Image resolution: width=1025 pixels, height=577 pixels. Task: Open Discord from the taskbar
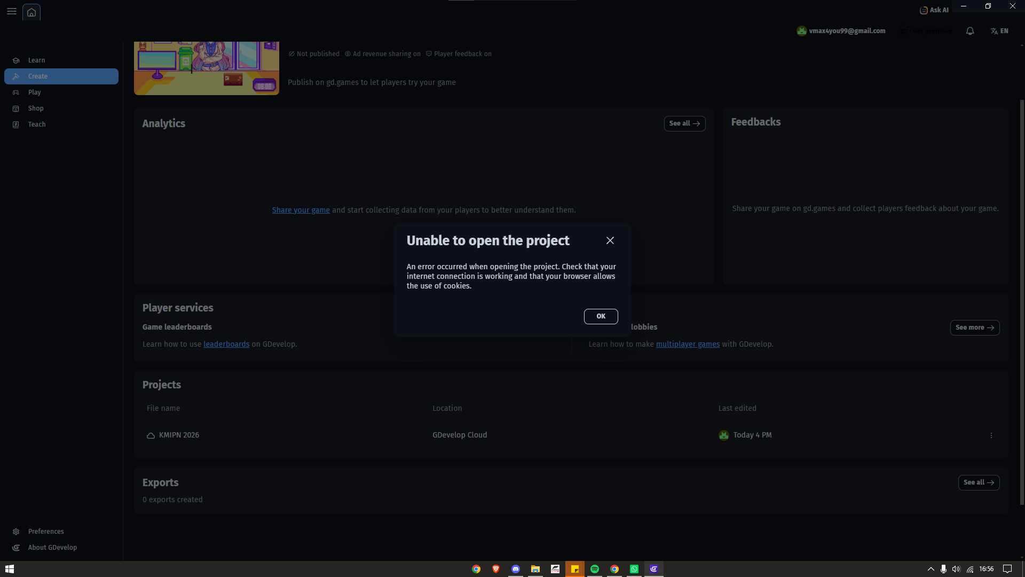pyautogui.click(x=516, y=569)
